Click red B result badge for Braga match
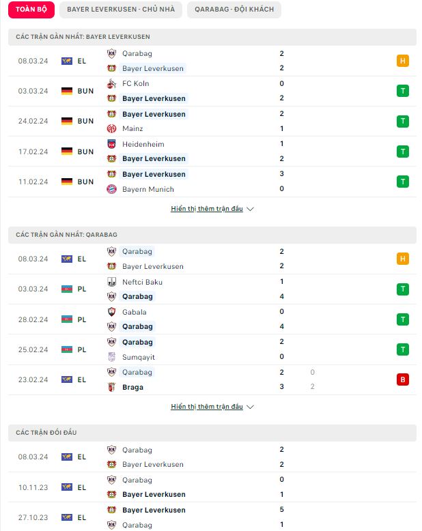Image resolution: width=422 pixels, height=531 pixels. coord(403,379)
